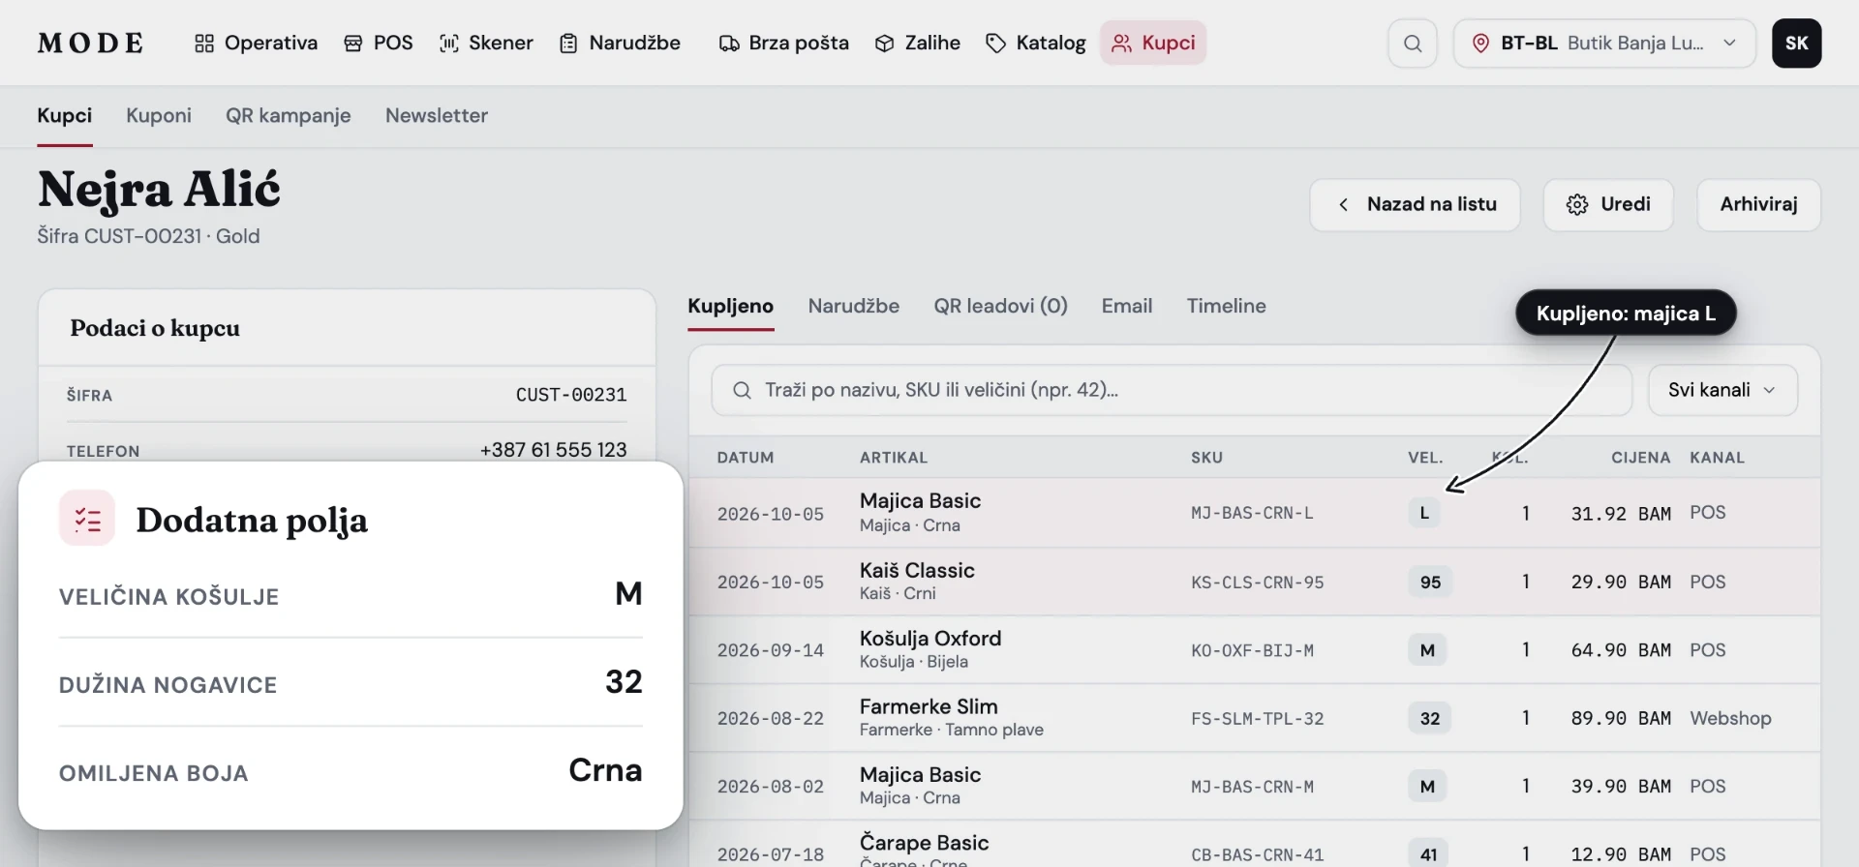Click Kaiš Classic item name

tap(917, 570)
